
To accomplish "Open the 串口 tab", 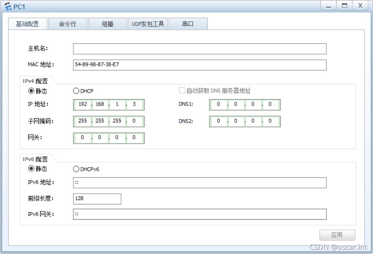I will [x=188, y=24].
